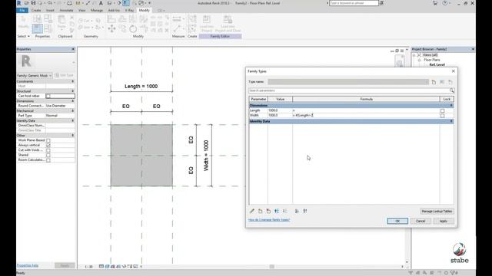492x276 pixels.
Task: Enable Work Plane-Based checkbox
Action: [x=48, y=140]
